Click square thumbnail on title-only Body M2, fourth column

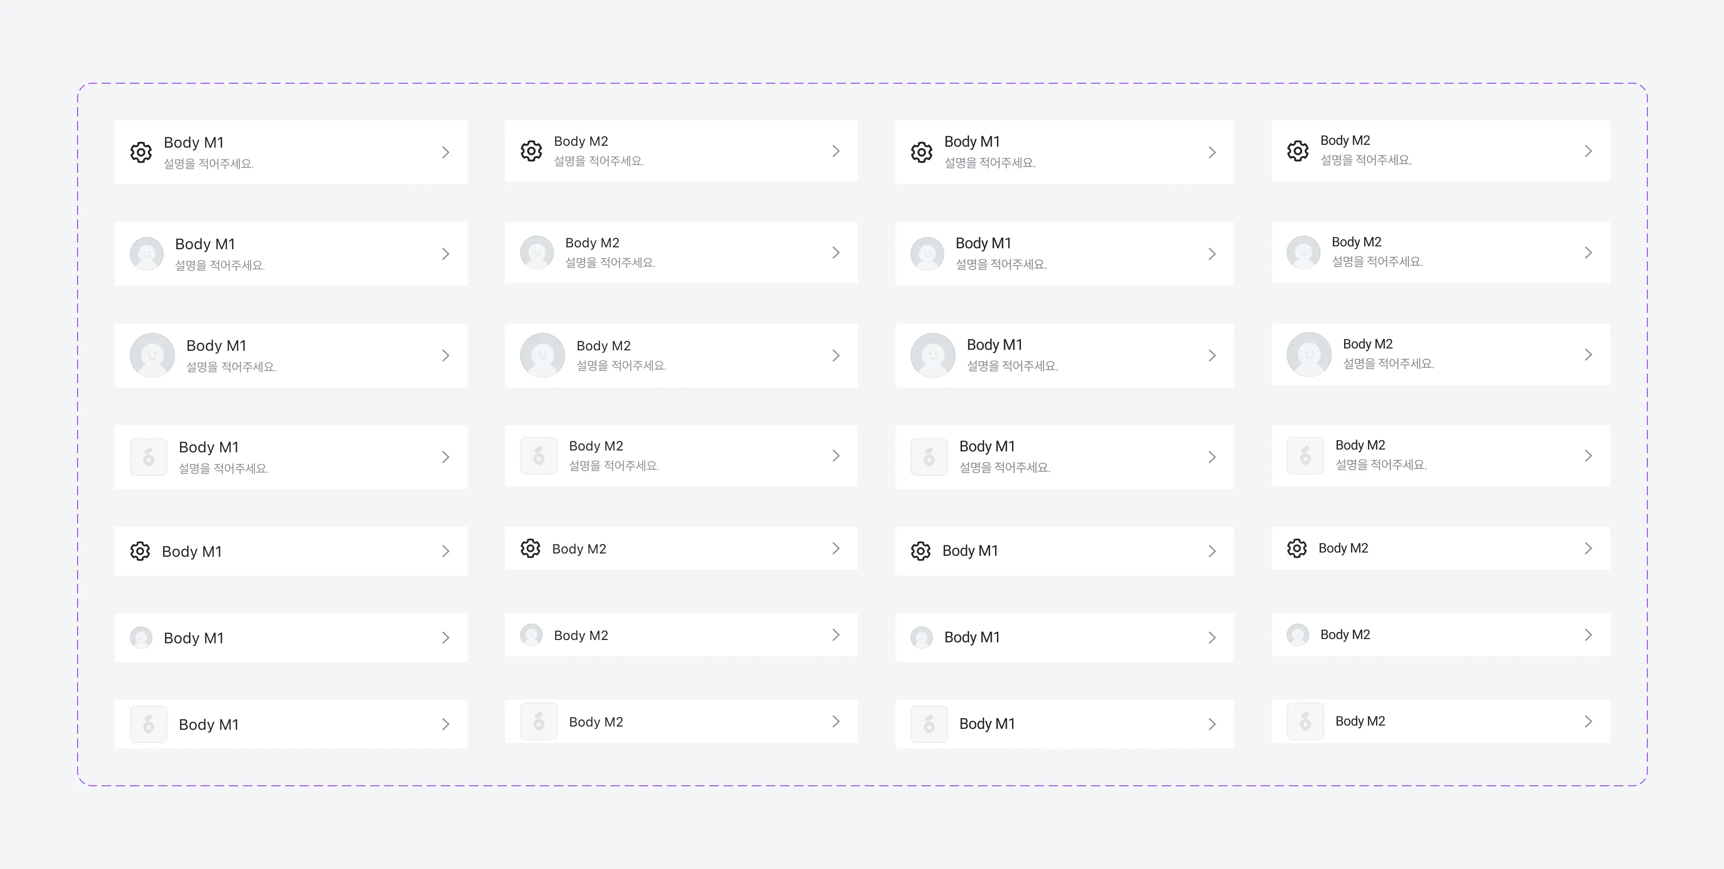(x=1305, y=722)
